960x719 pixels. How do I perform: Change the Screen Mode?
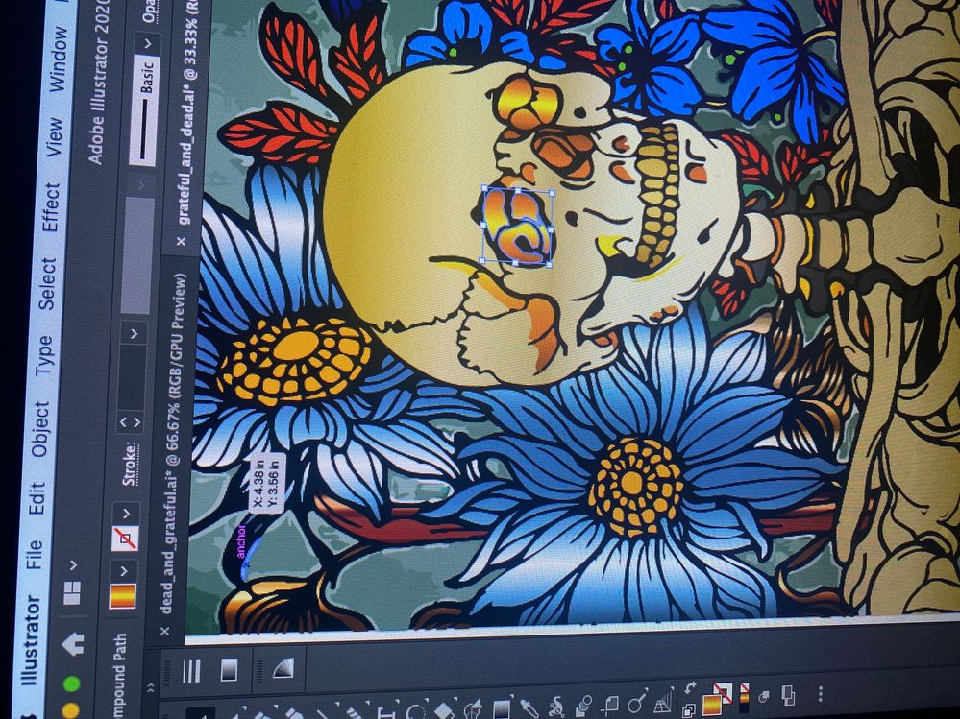point(789,695)
